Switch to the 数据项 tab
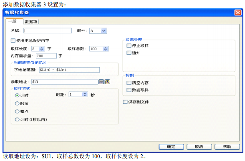Viewport: 245px width, 161px height. [x=31, y=22]
